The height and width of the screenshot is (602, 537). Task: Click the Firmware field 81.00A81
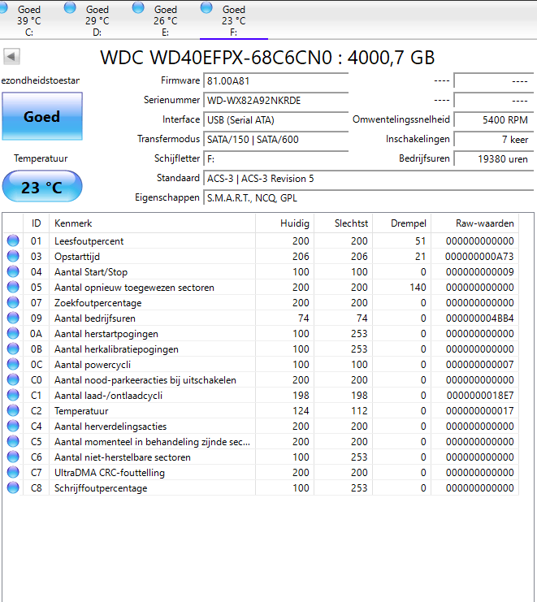[x=276, y=81]
